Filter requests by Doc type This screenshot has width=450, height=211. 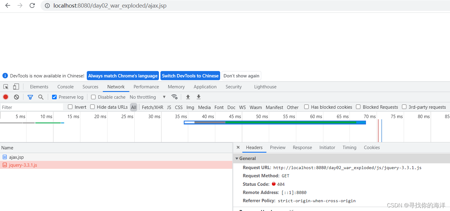click(x=231, y=107)
